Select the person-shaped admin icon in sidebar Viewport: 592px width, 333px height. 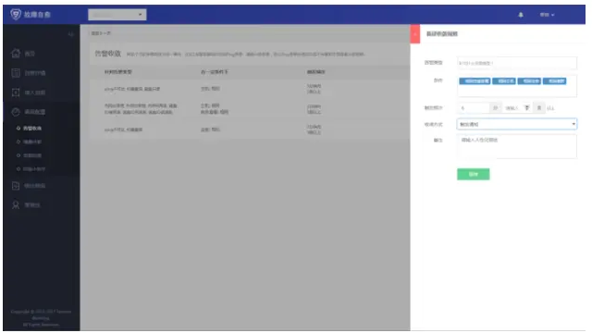[x=16, y=204]
